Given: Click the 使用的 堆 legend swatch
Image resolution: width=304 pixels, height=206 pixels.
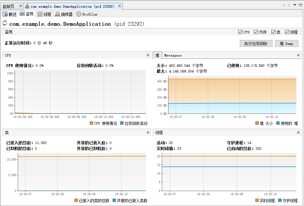Looking at the screenshot, I should [x=278, y=123].
